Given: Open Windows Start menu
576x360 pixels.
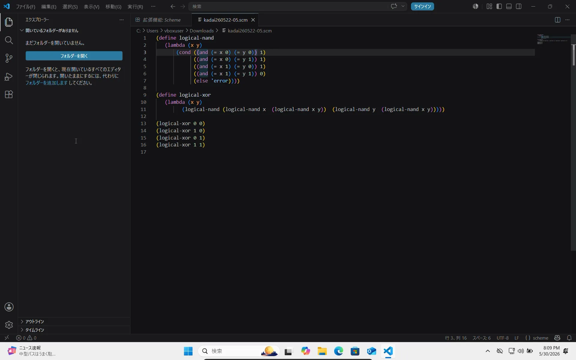Looking at the screenshot, I should [188, 351].
